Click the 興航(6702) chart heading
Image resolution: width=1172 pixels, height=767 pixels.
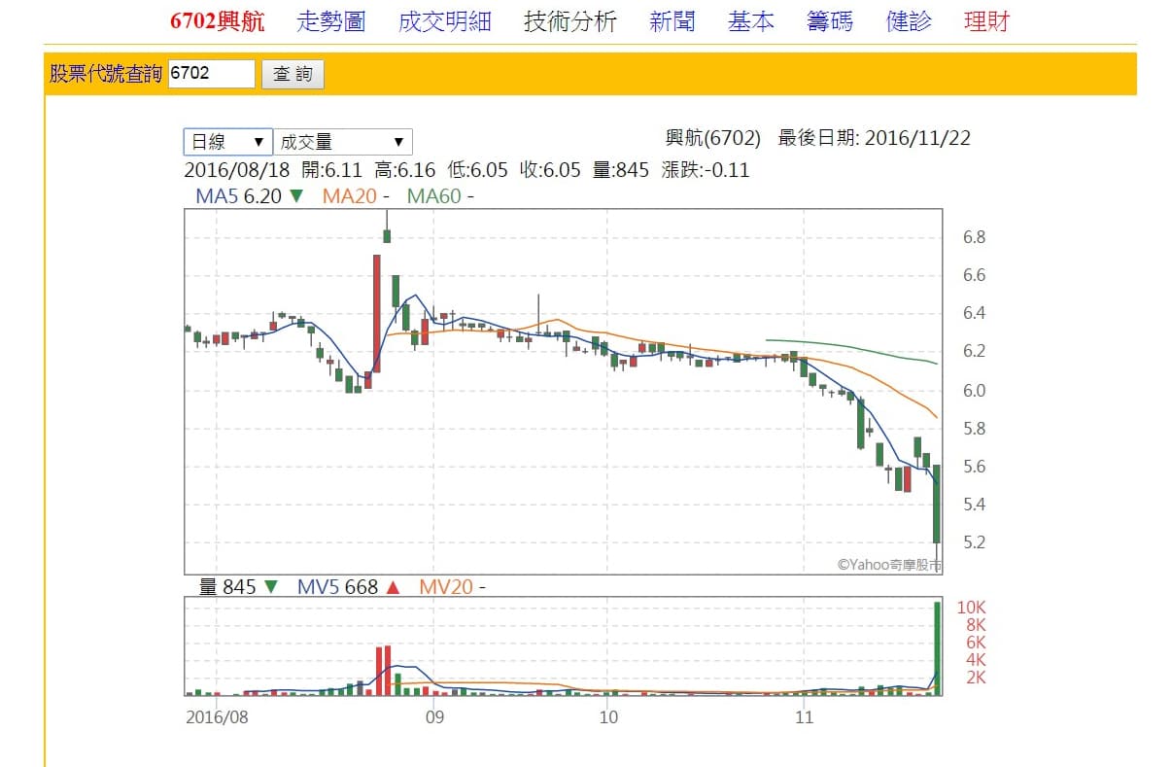coord(712,139)
